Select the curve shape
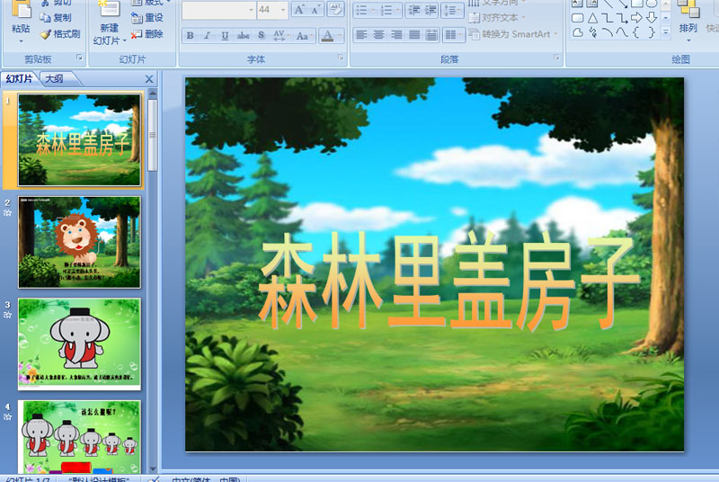 point(622,32)
